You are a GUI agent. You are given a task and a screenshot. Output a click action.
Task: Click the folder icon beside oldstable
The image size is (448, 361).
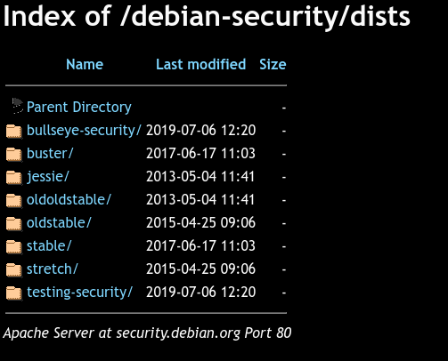[14, 224]
